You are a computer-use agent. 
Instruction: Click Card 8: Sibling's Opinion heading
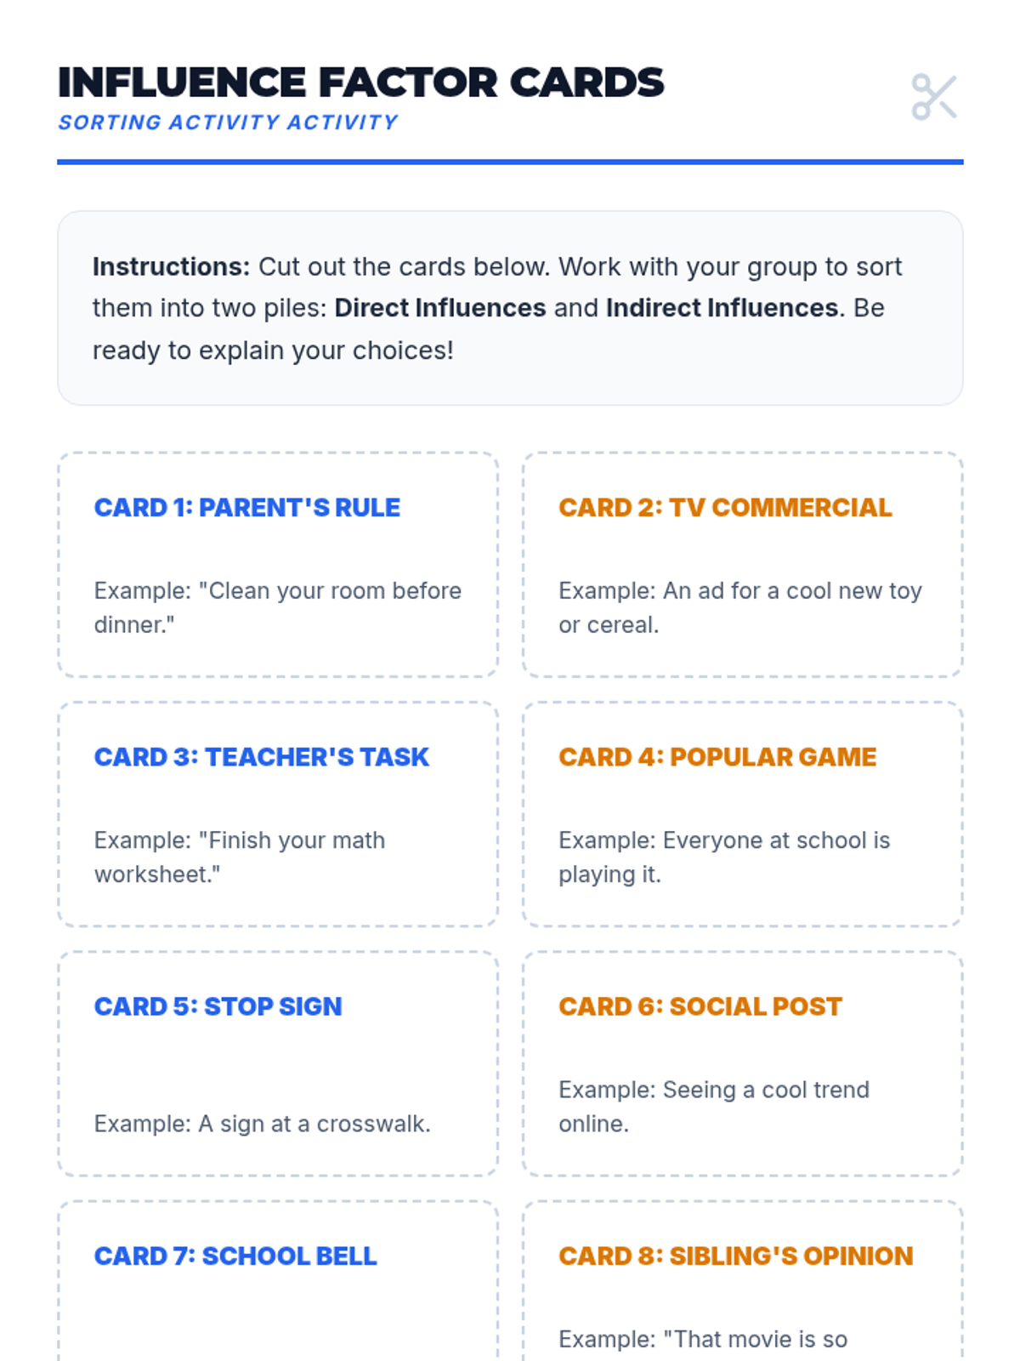pyautogui.click(x=735, y=1256)
